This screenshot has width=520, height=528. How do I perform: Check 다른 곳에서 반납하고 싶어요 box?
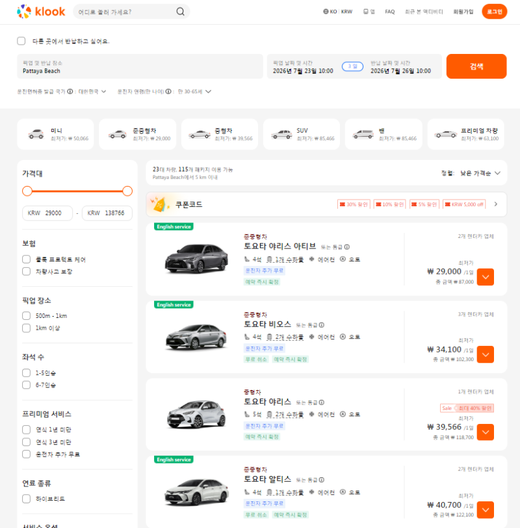[x=21, y=41]
